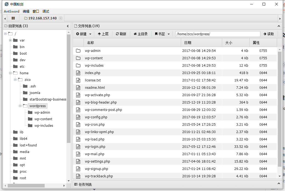Sort by the 大小 column header
Image resolution: width=285 pixels, height=191 pixels.
[236, 43]
